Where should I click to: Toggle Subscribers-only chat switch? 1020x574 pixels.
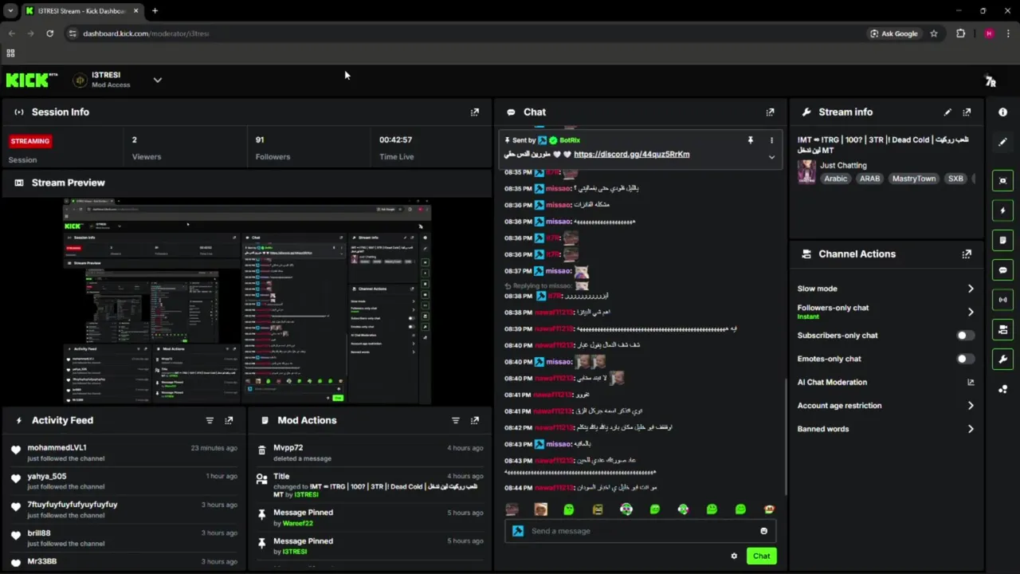(965, 336)
